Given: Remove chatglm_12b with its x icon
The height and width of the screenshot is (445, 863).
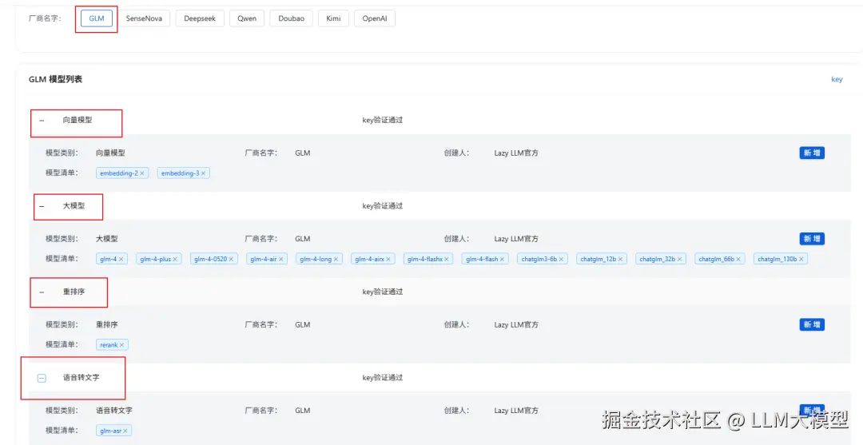Looking at the screenshot, I should [x=620, y=259].
